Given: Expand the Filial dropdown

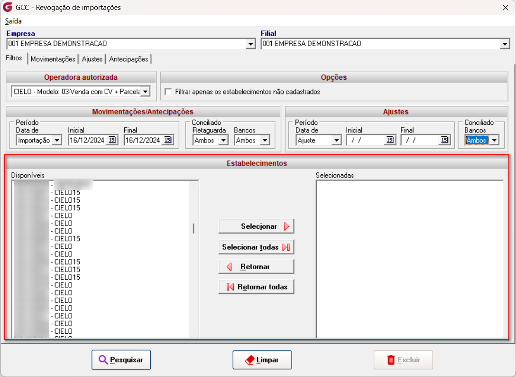Looking at the screenshot, I should 505,44.
